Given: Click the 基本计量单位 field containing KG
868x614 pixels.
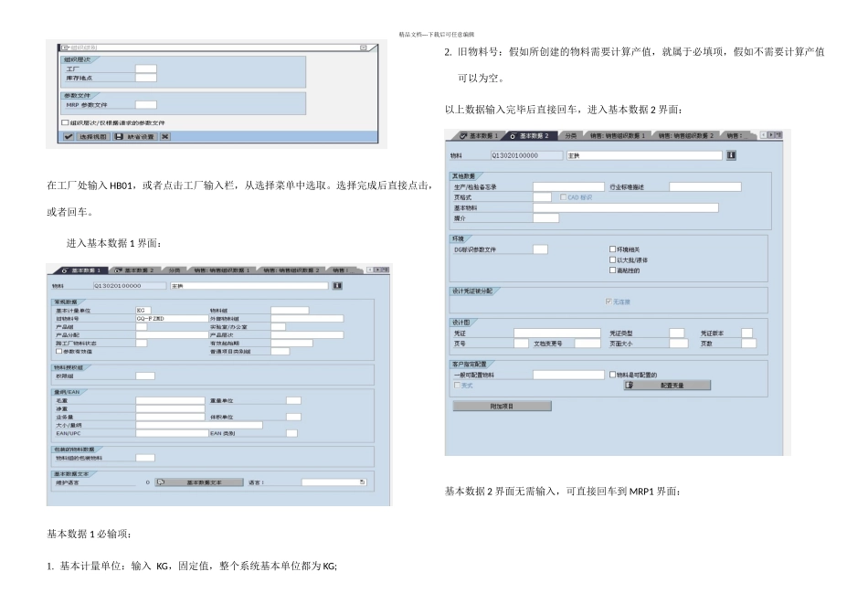Looking at the screenshot, I should point(143,311).
